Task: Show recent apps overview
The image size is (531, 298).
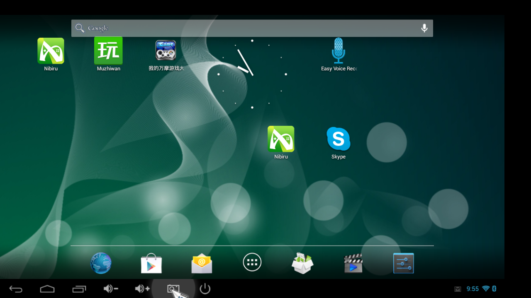Action: point(79,289)
